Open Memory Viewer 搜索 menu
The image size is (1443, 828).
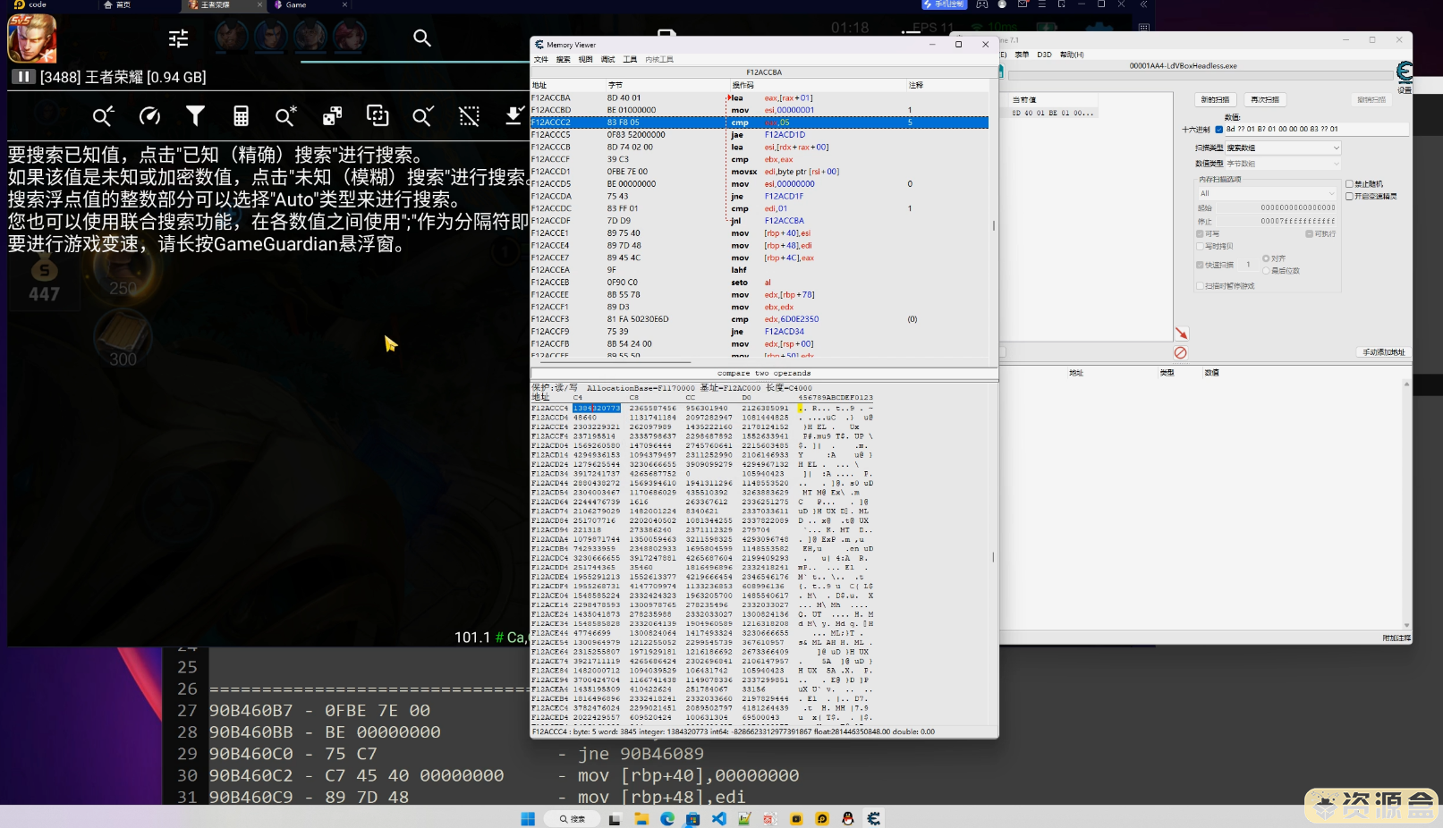coord(563,60)
